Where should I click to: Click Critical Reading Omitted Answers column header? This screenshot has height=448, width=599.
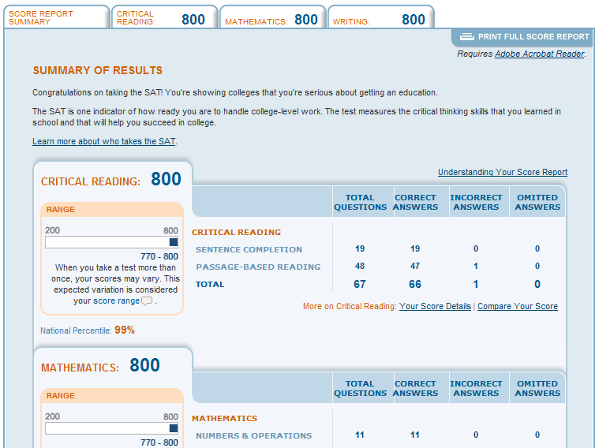point(537,202)
